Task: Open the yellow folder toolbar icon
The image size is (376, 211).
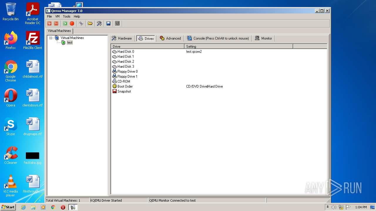Action: tap(90, 23)
